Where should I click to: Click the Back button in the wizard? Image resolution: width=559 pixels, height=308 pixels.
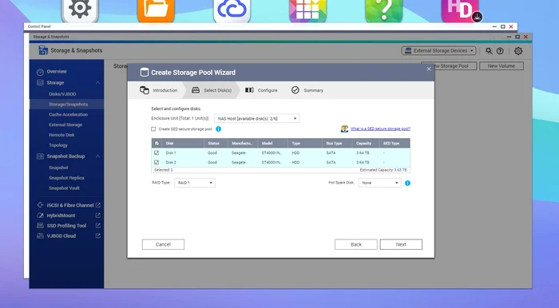pos(356,244)
